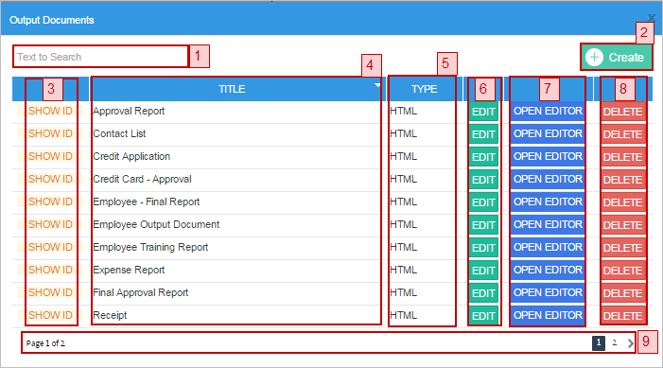Open editor for Employee Training Report
The height and width of the screenshot is (368, 663).
[548, 248]
